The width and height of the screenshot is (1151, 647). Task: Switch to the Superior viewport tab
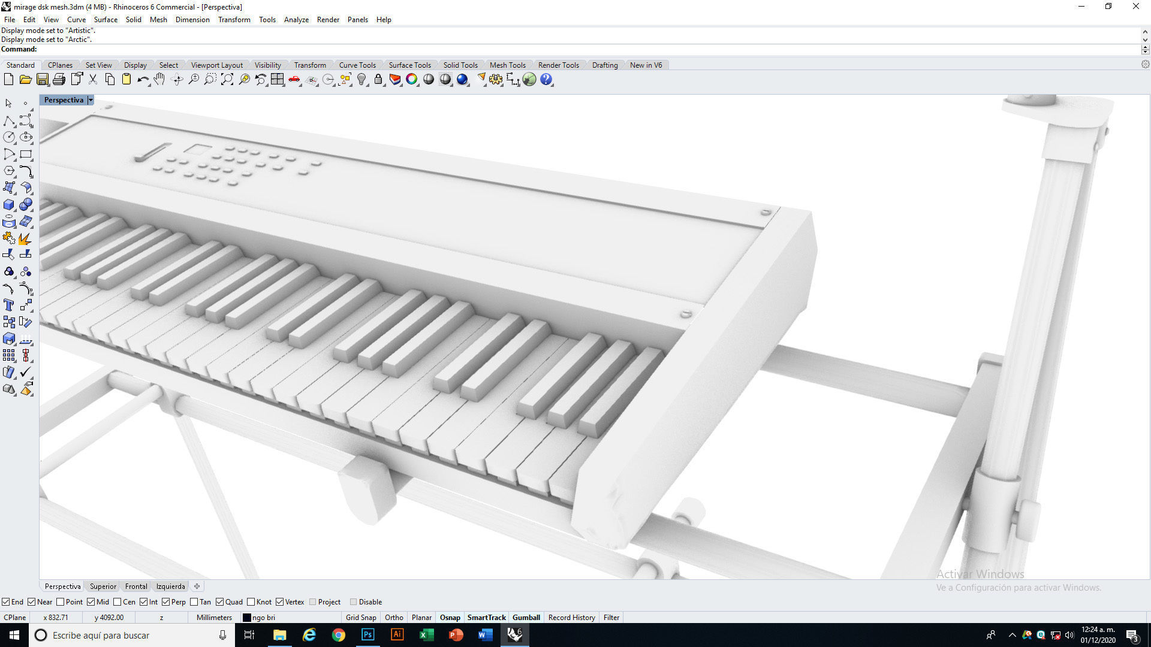click(103, 586)
